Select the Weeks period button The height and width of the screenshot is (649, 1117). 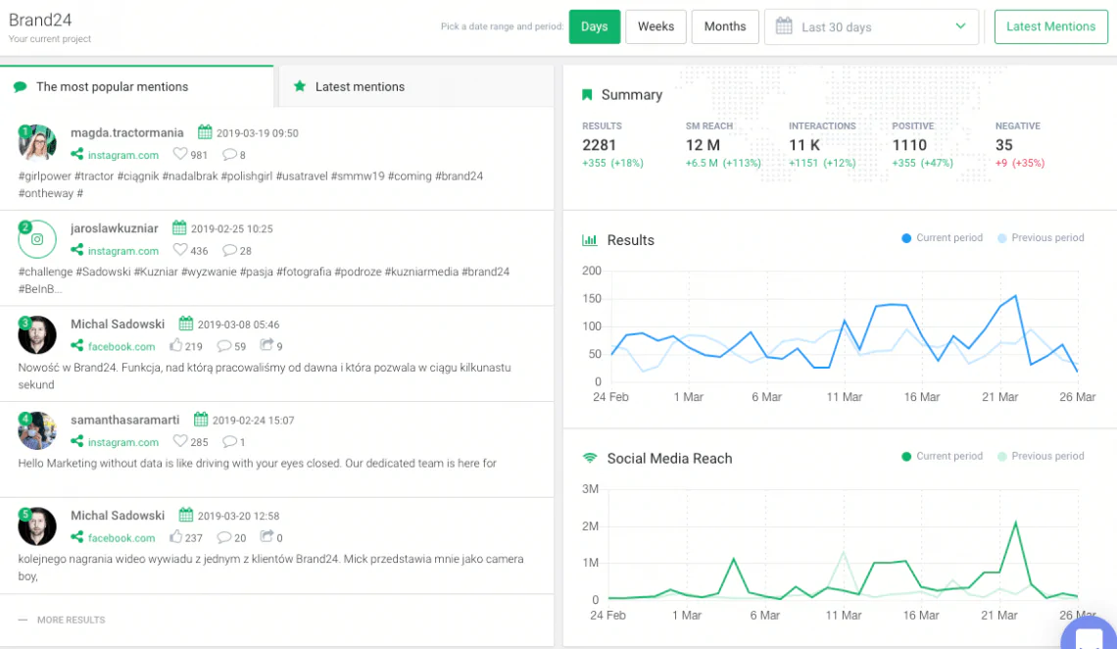pyautogui.click(x=656, y=27)
